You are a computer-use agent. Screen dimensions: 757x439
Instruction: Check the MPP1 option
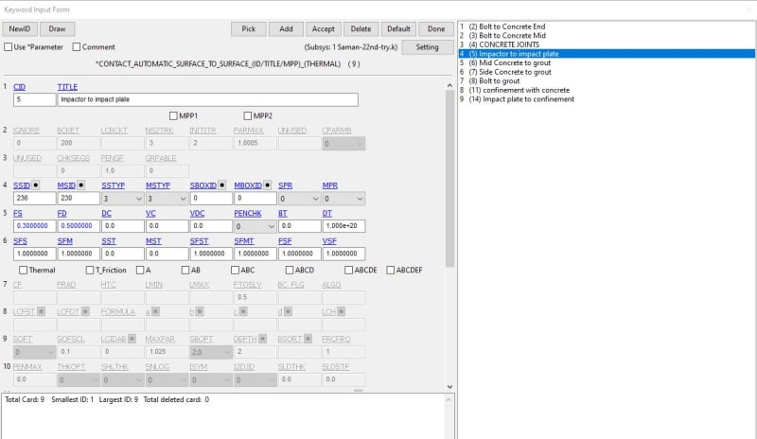(x=173, y=116)
